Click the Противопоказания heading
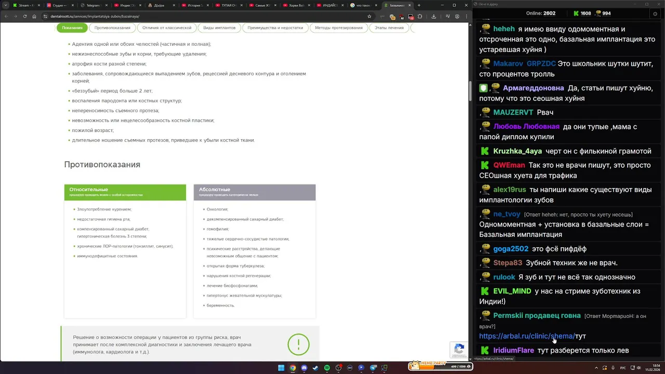This screenshot has width=665, height=374. (102, 165)
